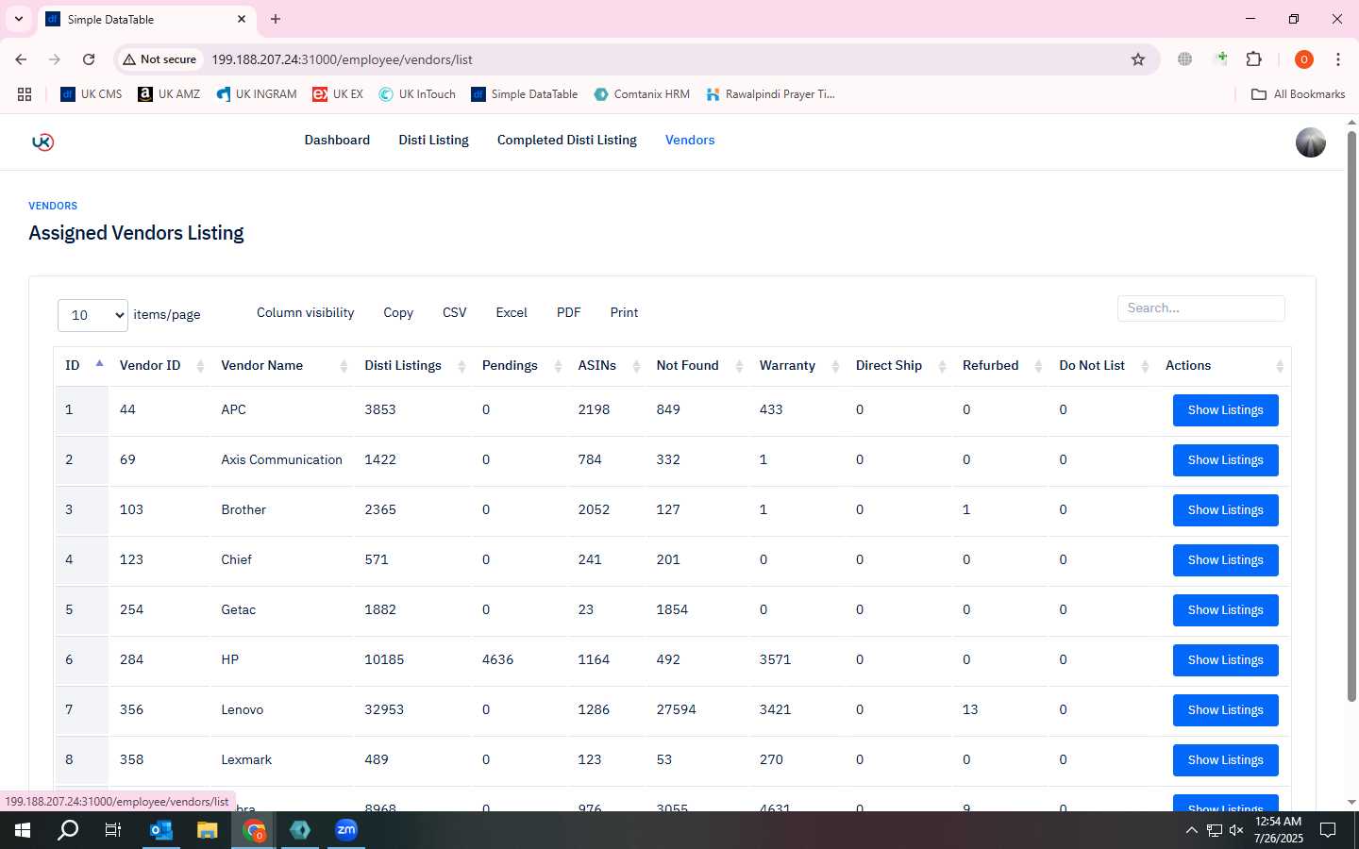Open the Rawalpindi Prayer Times bookmark

tap(770, 94)
